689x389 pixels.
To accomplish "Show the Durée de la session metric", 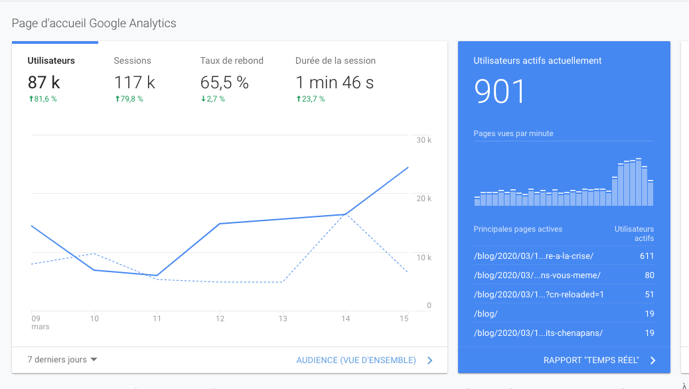I will pos(335,79).
